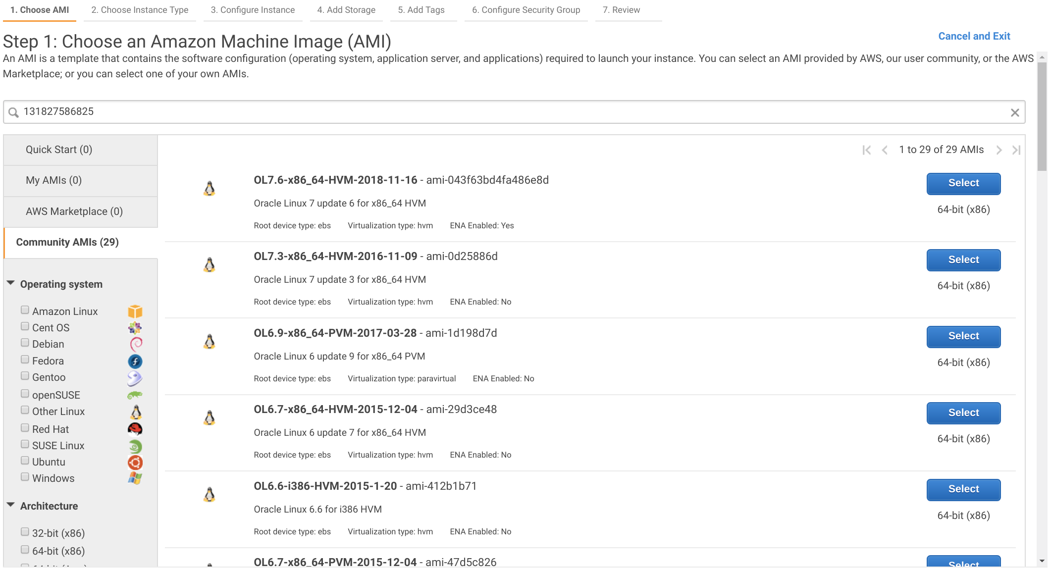Collapse the Architecture filter section
Image resolution: width=1051 pixels, height=571 pixels.
click(x=11, y=505)
